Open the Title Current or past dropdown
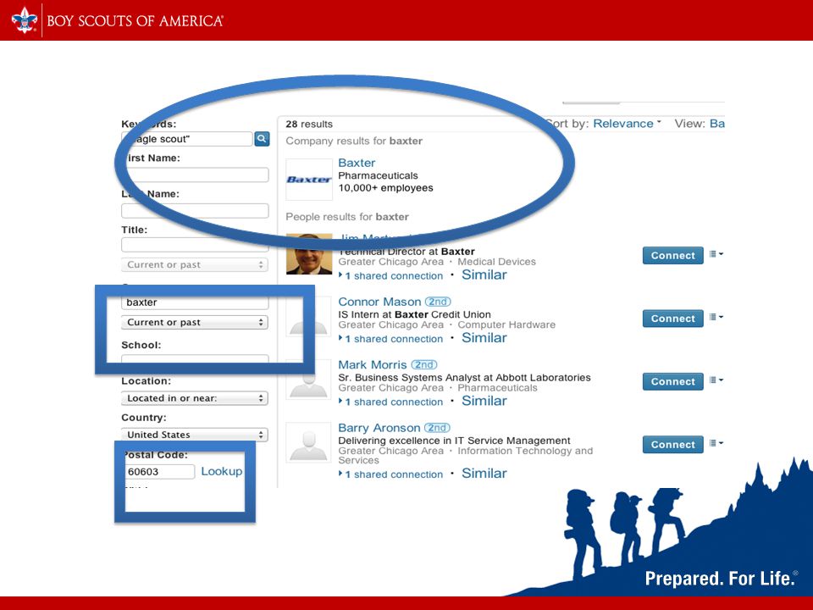Viewport: 813px width, 610px height. (x=195, y=264)
